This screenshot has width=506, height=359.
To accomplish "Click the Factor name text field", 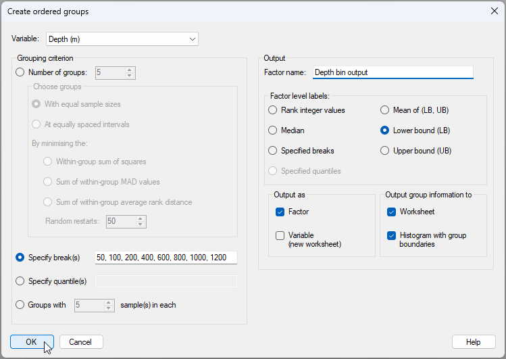I will point(392,72).
